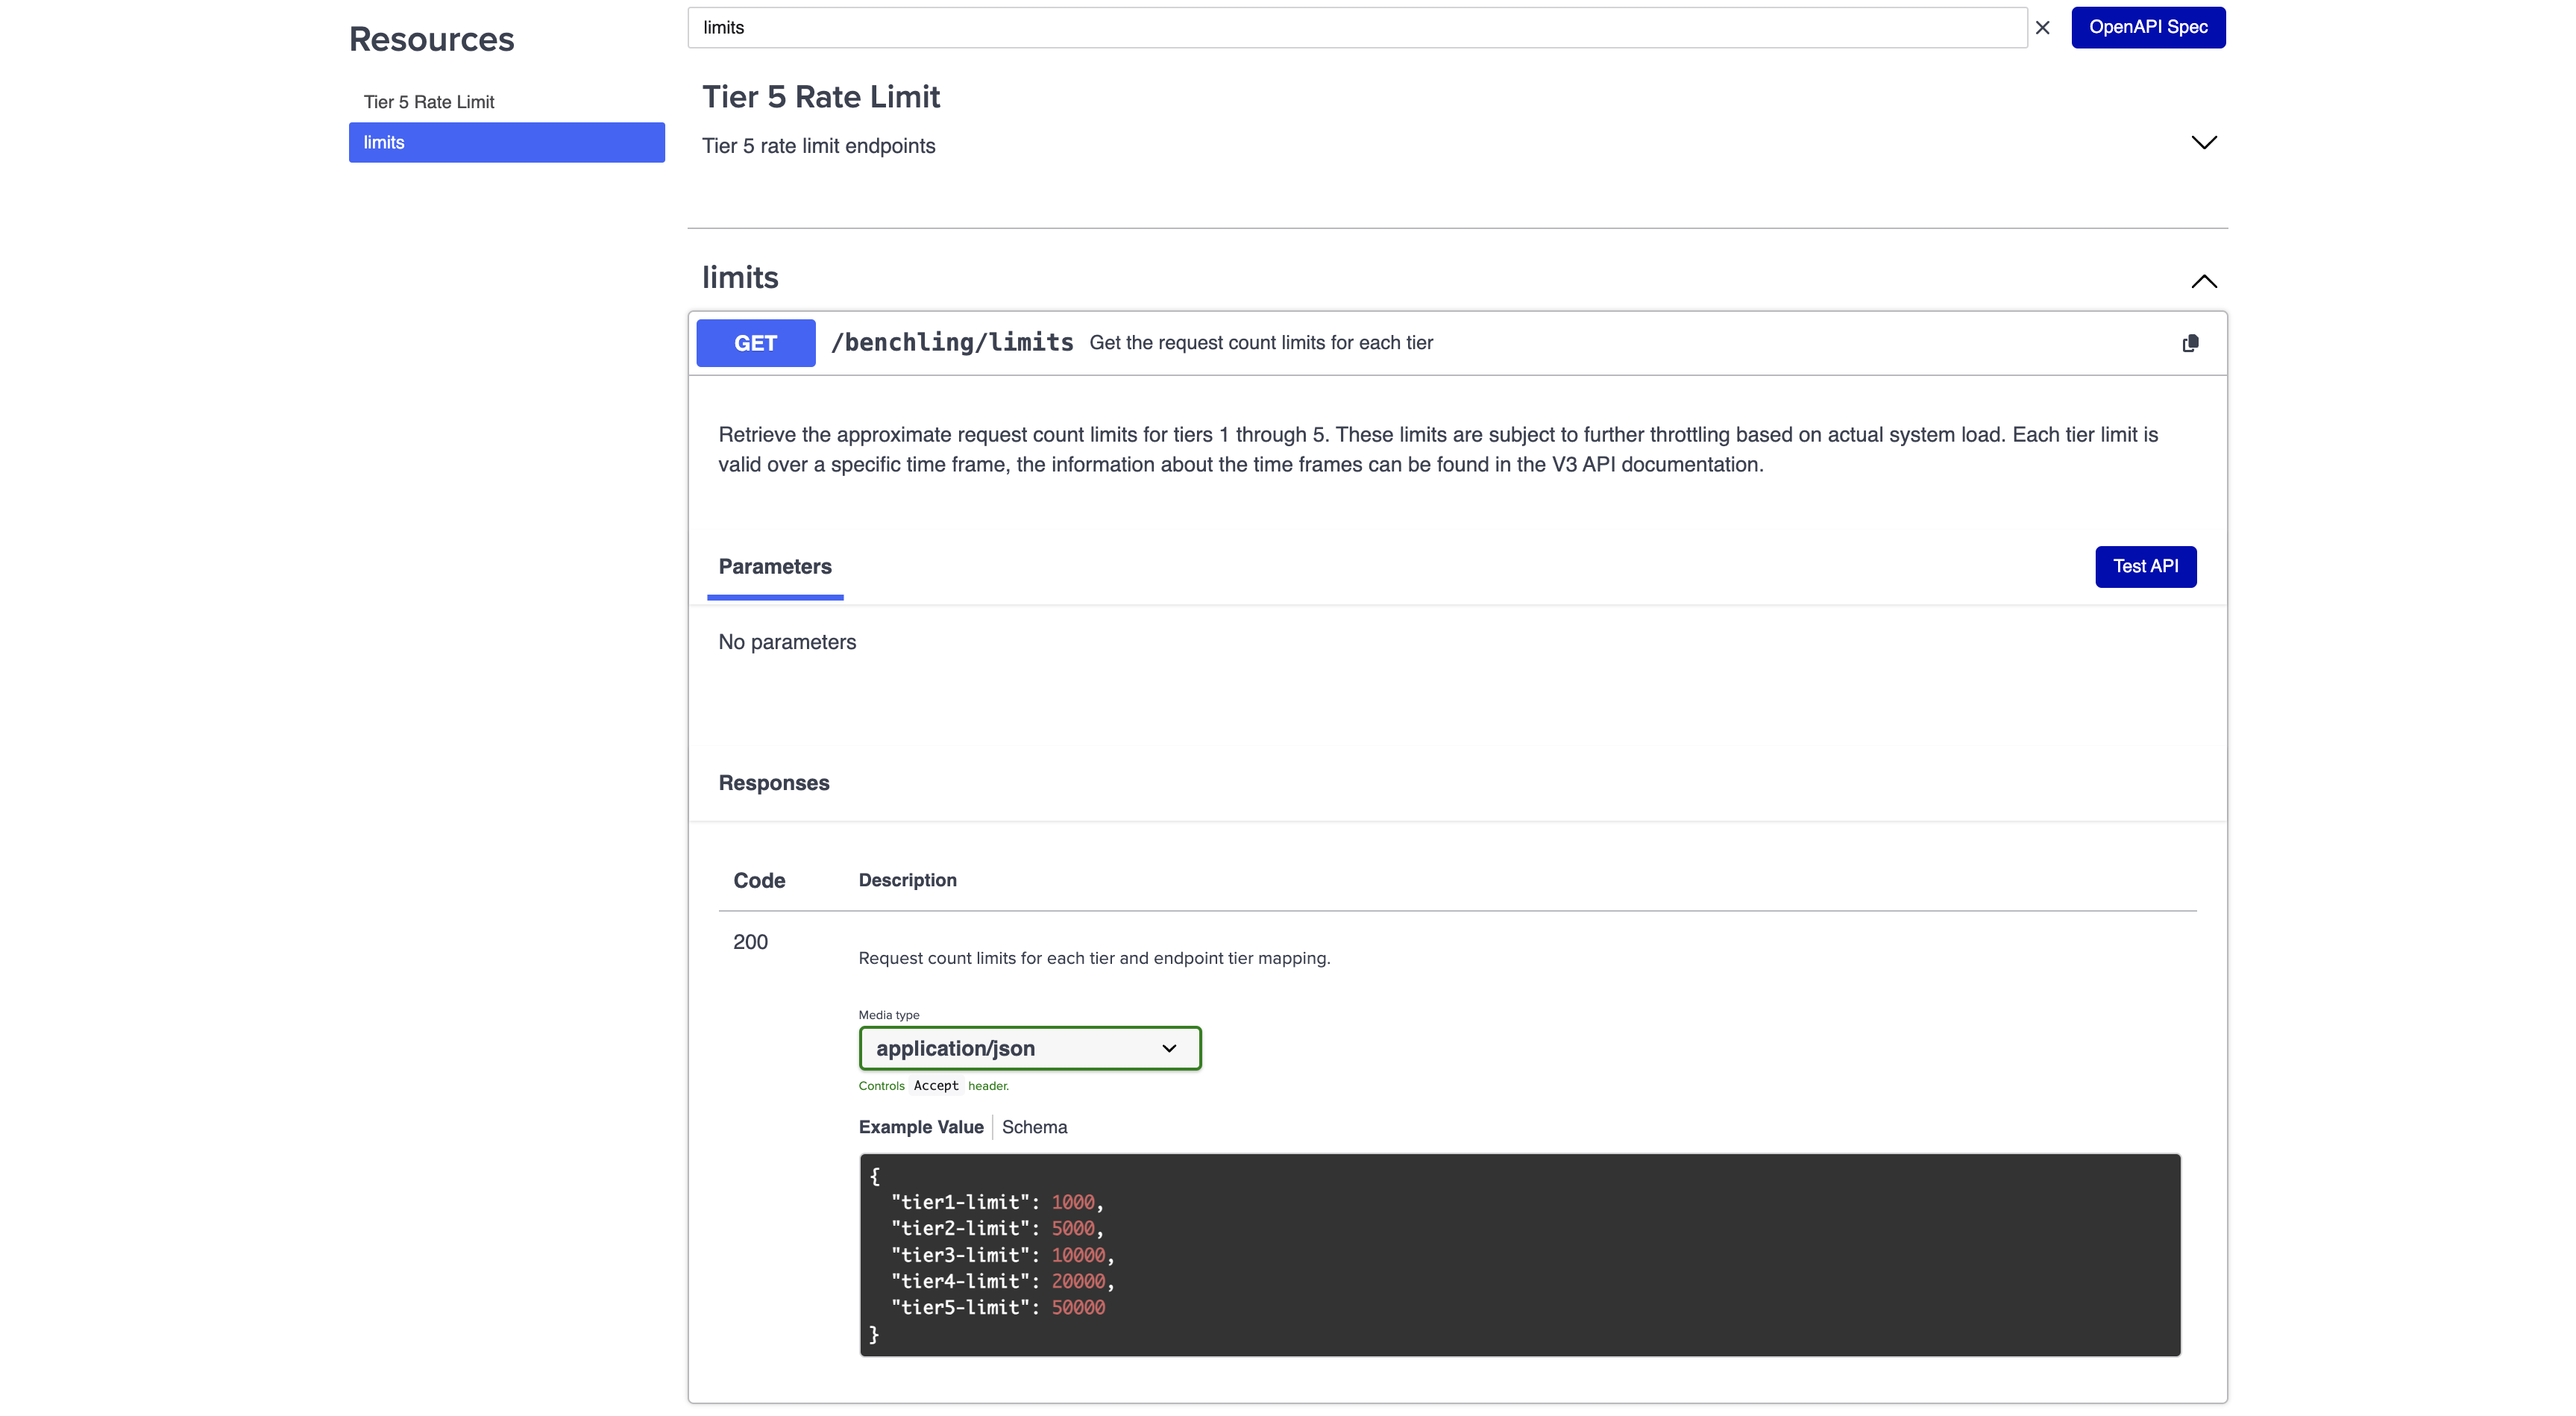The image size is (2576, 1416).
Task: Select the Example Value view
Action: (x=921, y=1127)
